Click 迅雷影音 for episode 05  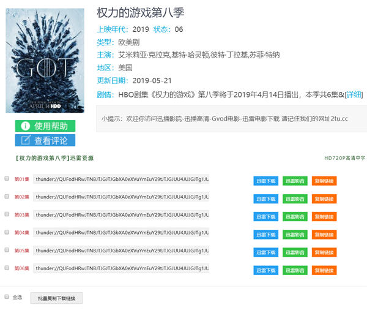point(295,252)
